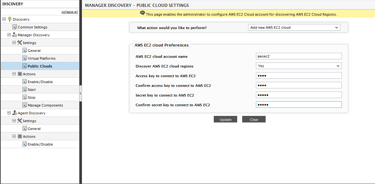
Task: Click the page icon beside Start
Action: (x=25, y=89)
